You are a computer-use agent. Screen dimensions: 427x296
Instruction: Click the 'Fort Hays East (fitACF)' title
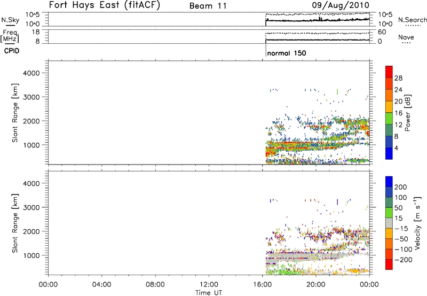(x=104, y=5)
